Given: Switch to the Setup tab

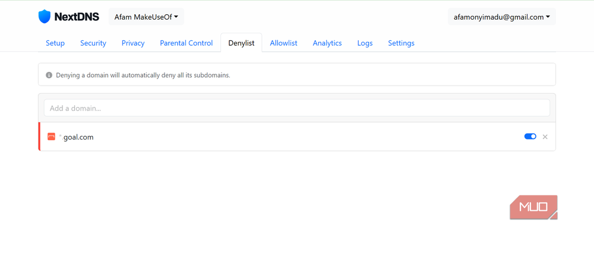Looking at the screenshot, I should [55, 43].
